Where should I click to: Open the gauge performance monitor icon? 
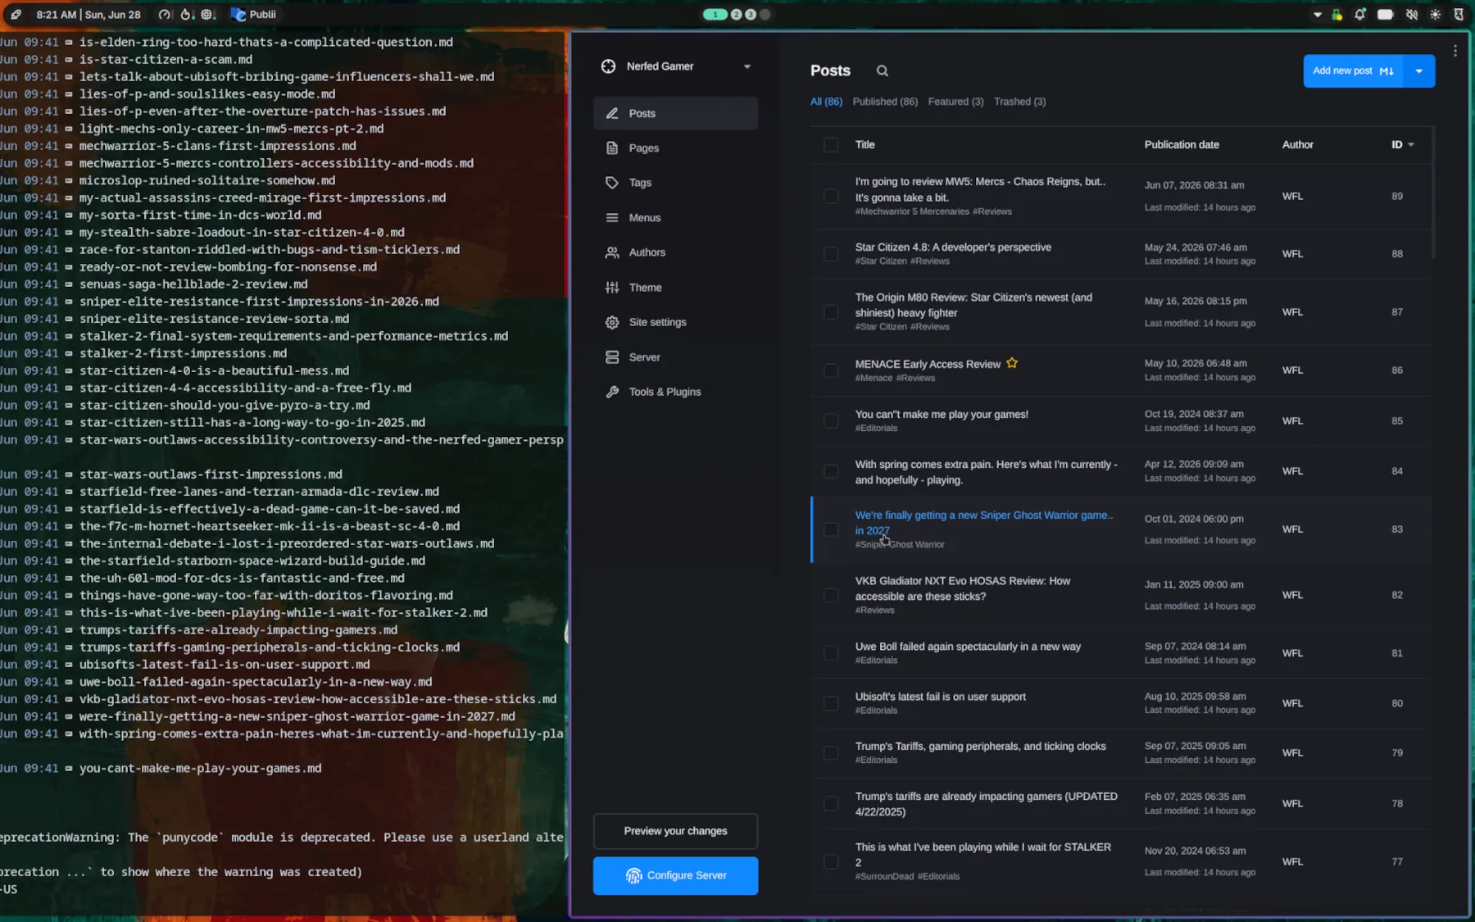(x=165, y=14)
